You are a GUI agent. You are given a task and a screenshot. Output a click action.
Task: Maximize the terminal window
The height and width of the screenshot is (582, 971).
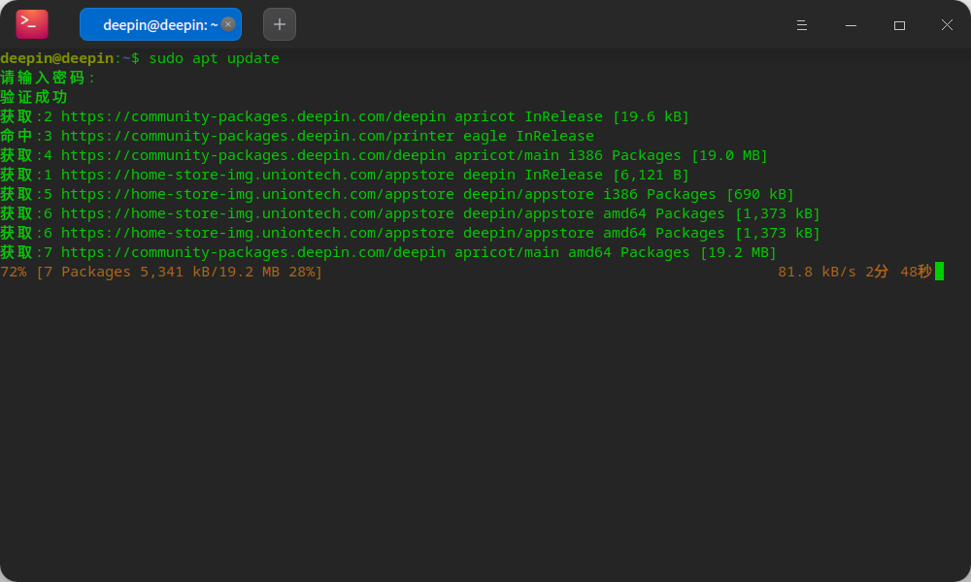click(899, 24)
